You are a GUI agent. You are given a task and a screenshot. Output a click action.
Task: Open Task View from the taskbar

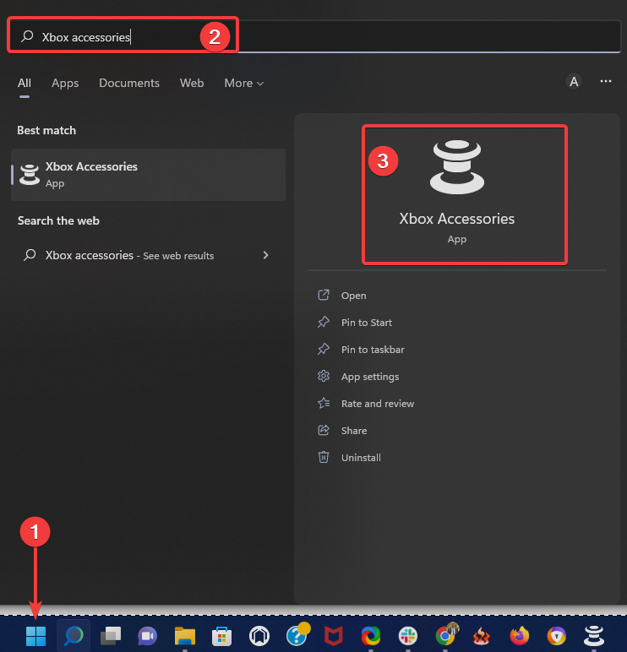pos(111,636)
